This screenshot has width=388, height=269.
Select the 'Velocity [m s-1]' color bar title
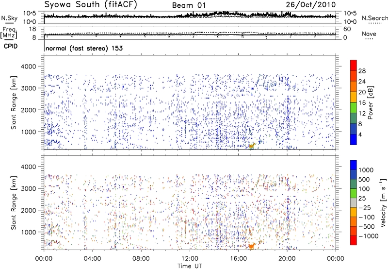(x=383, y=202)
